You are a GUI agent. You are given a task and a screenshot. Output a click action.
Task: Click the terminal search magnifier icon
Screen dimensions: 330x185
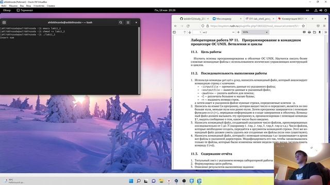[x=121, y=23]
